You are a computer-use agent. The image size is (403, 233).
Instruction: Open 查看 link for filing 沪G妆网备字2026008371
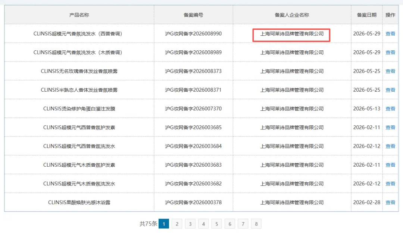point(390,90)
